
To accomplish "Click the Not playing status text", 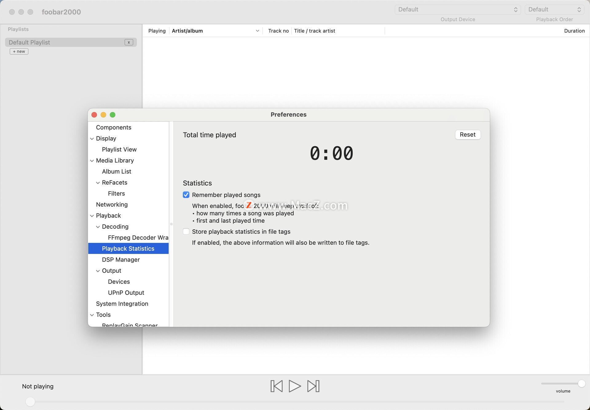I will coord(38,386).
